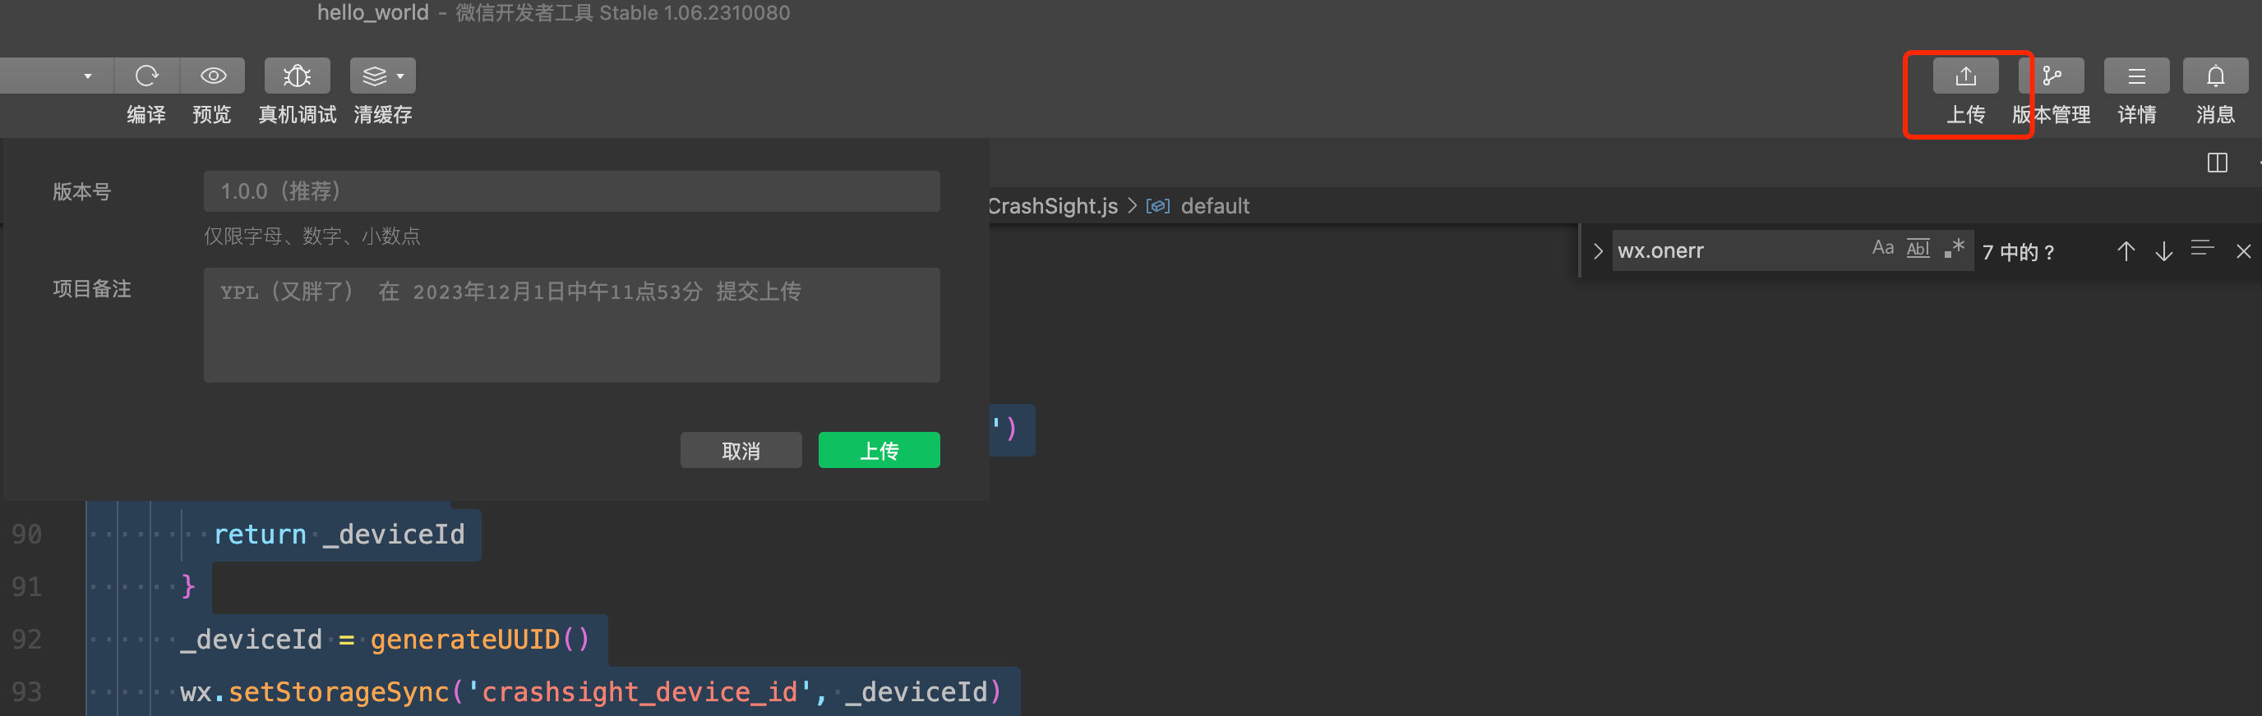The width and height of the screenshot is (2262, 716).
Task: Click the 预览 preview eye icon
Action: pos(213,76)
